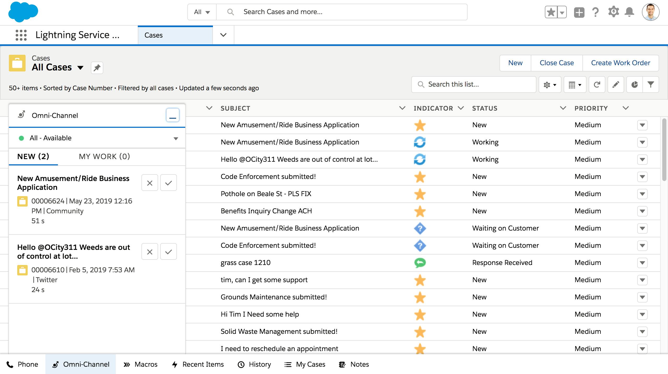Open Recent Items utility
Image resolution: width=668 pixels, height=374 pixels.
198,364
